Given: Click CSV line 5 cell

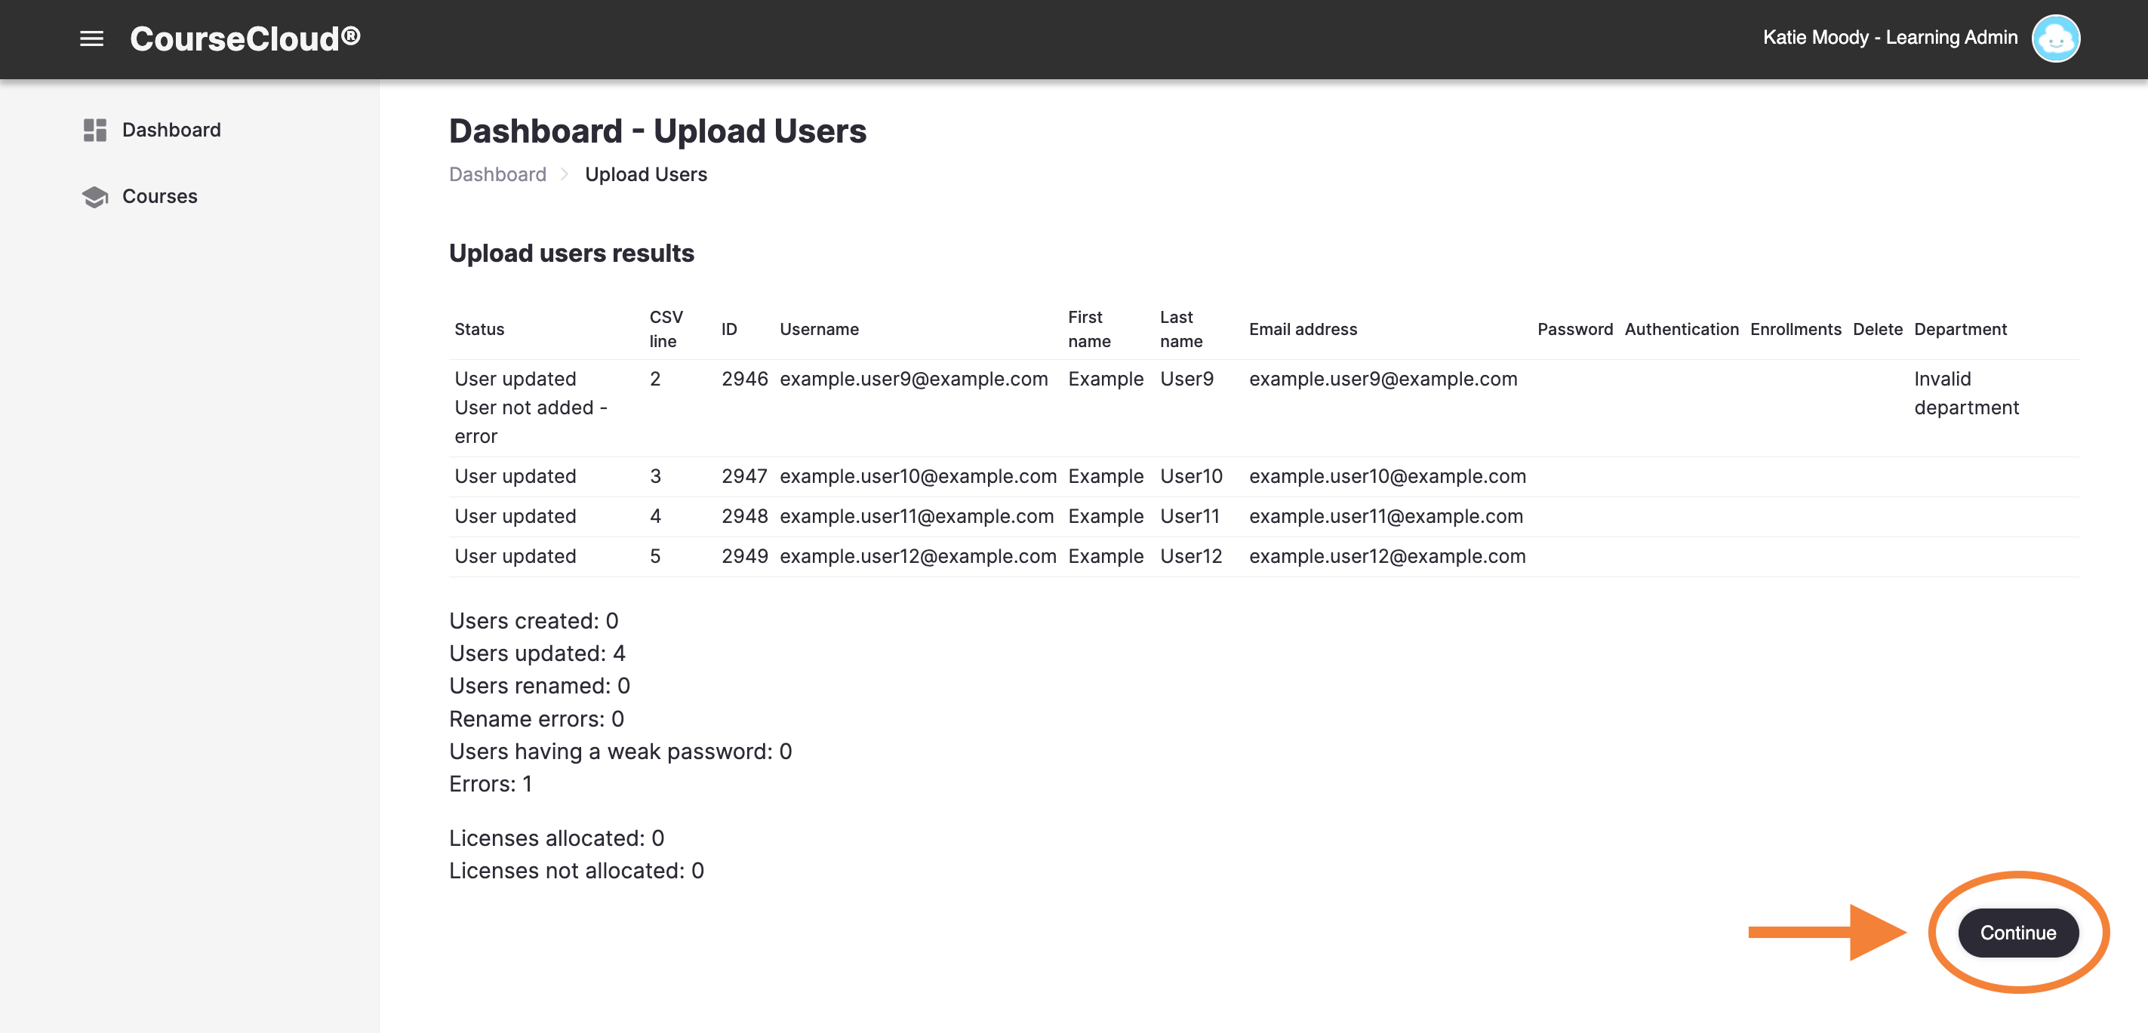Looking at the screenshot, I should [x=654, y=557].
